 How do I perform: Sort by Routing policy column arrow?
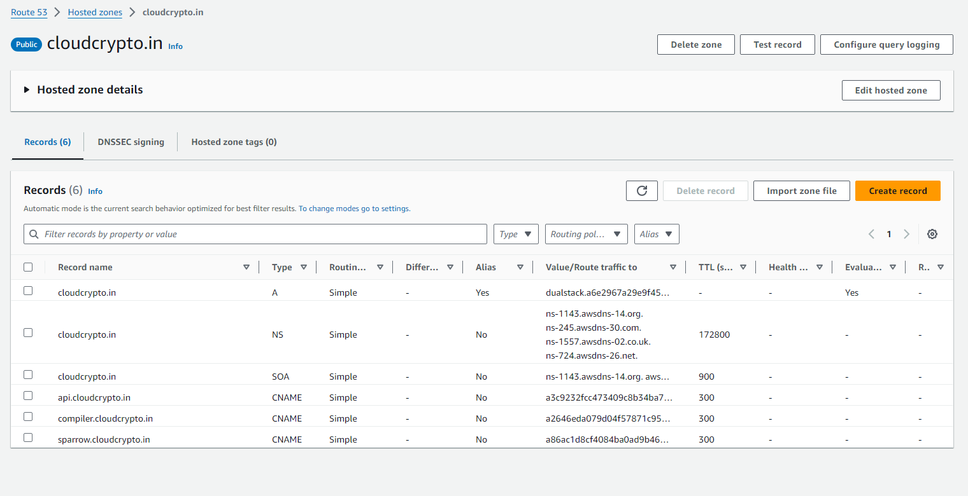tap(380, 268)
